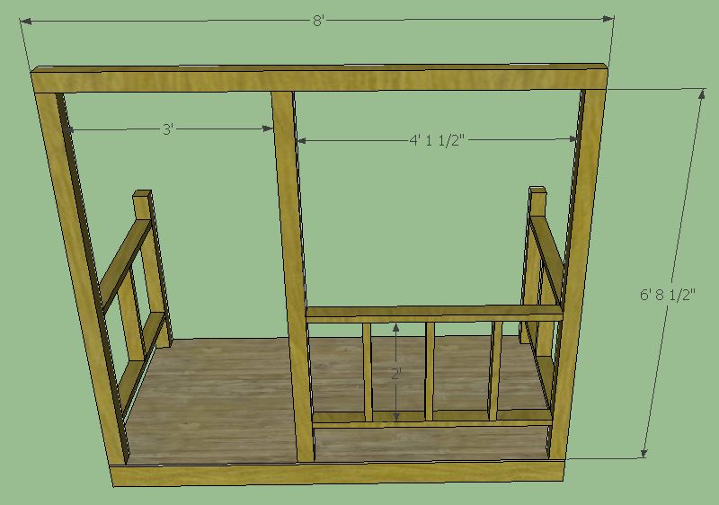Viewport: 719px width, 505px height.
Task: Click the 4' 1 1/2" dimension text
Action: [437, 140]
